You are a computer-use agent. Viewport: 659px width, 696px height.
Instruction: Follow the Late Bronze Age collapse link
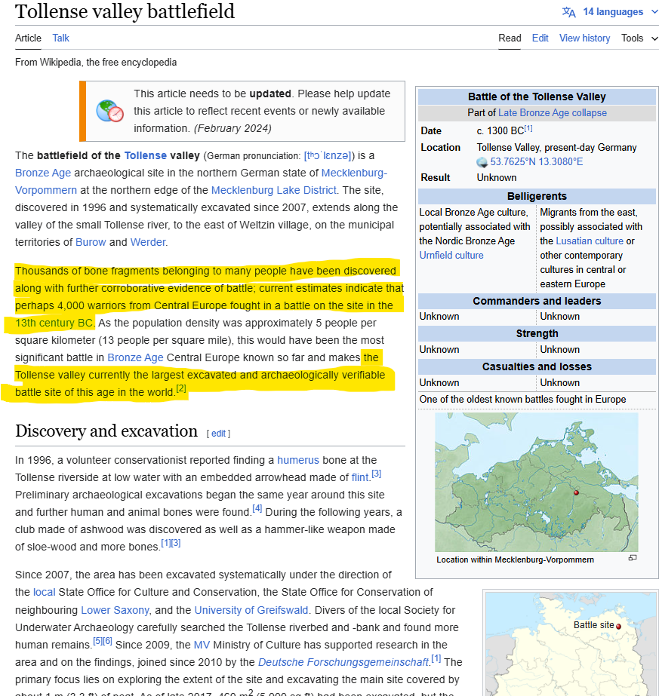(x=553, y=113)
